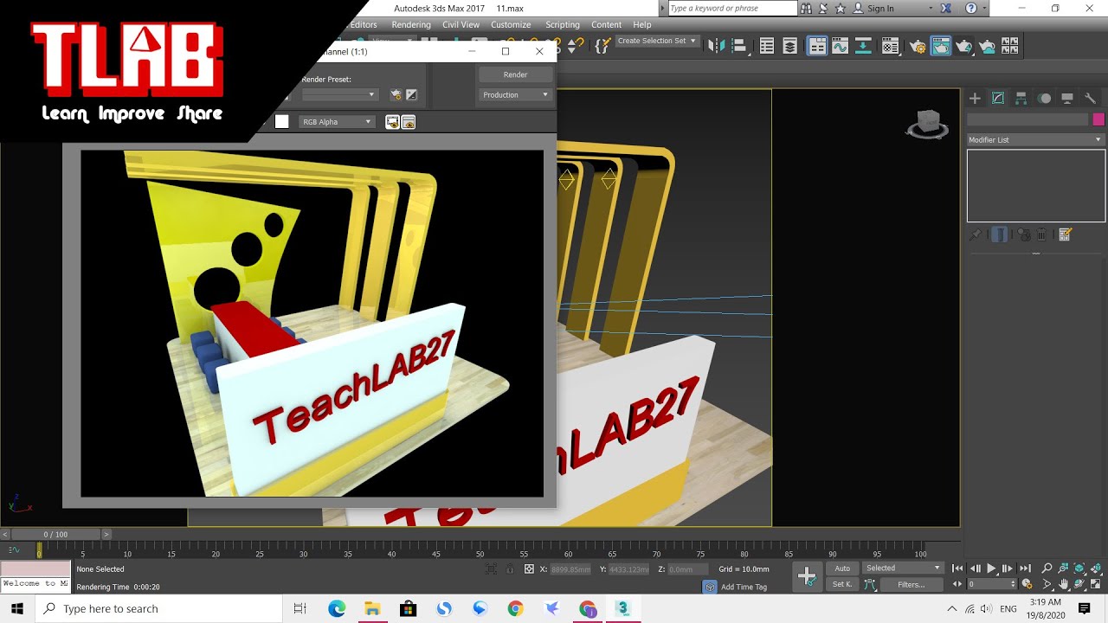The width and height of the screenshot is (1108, 623).
Task: Switch to the Utilities panel tab
Action: click(1091, 99)
